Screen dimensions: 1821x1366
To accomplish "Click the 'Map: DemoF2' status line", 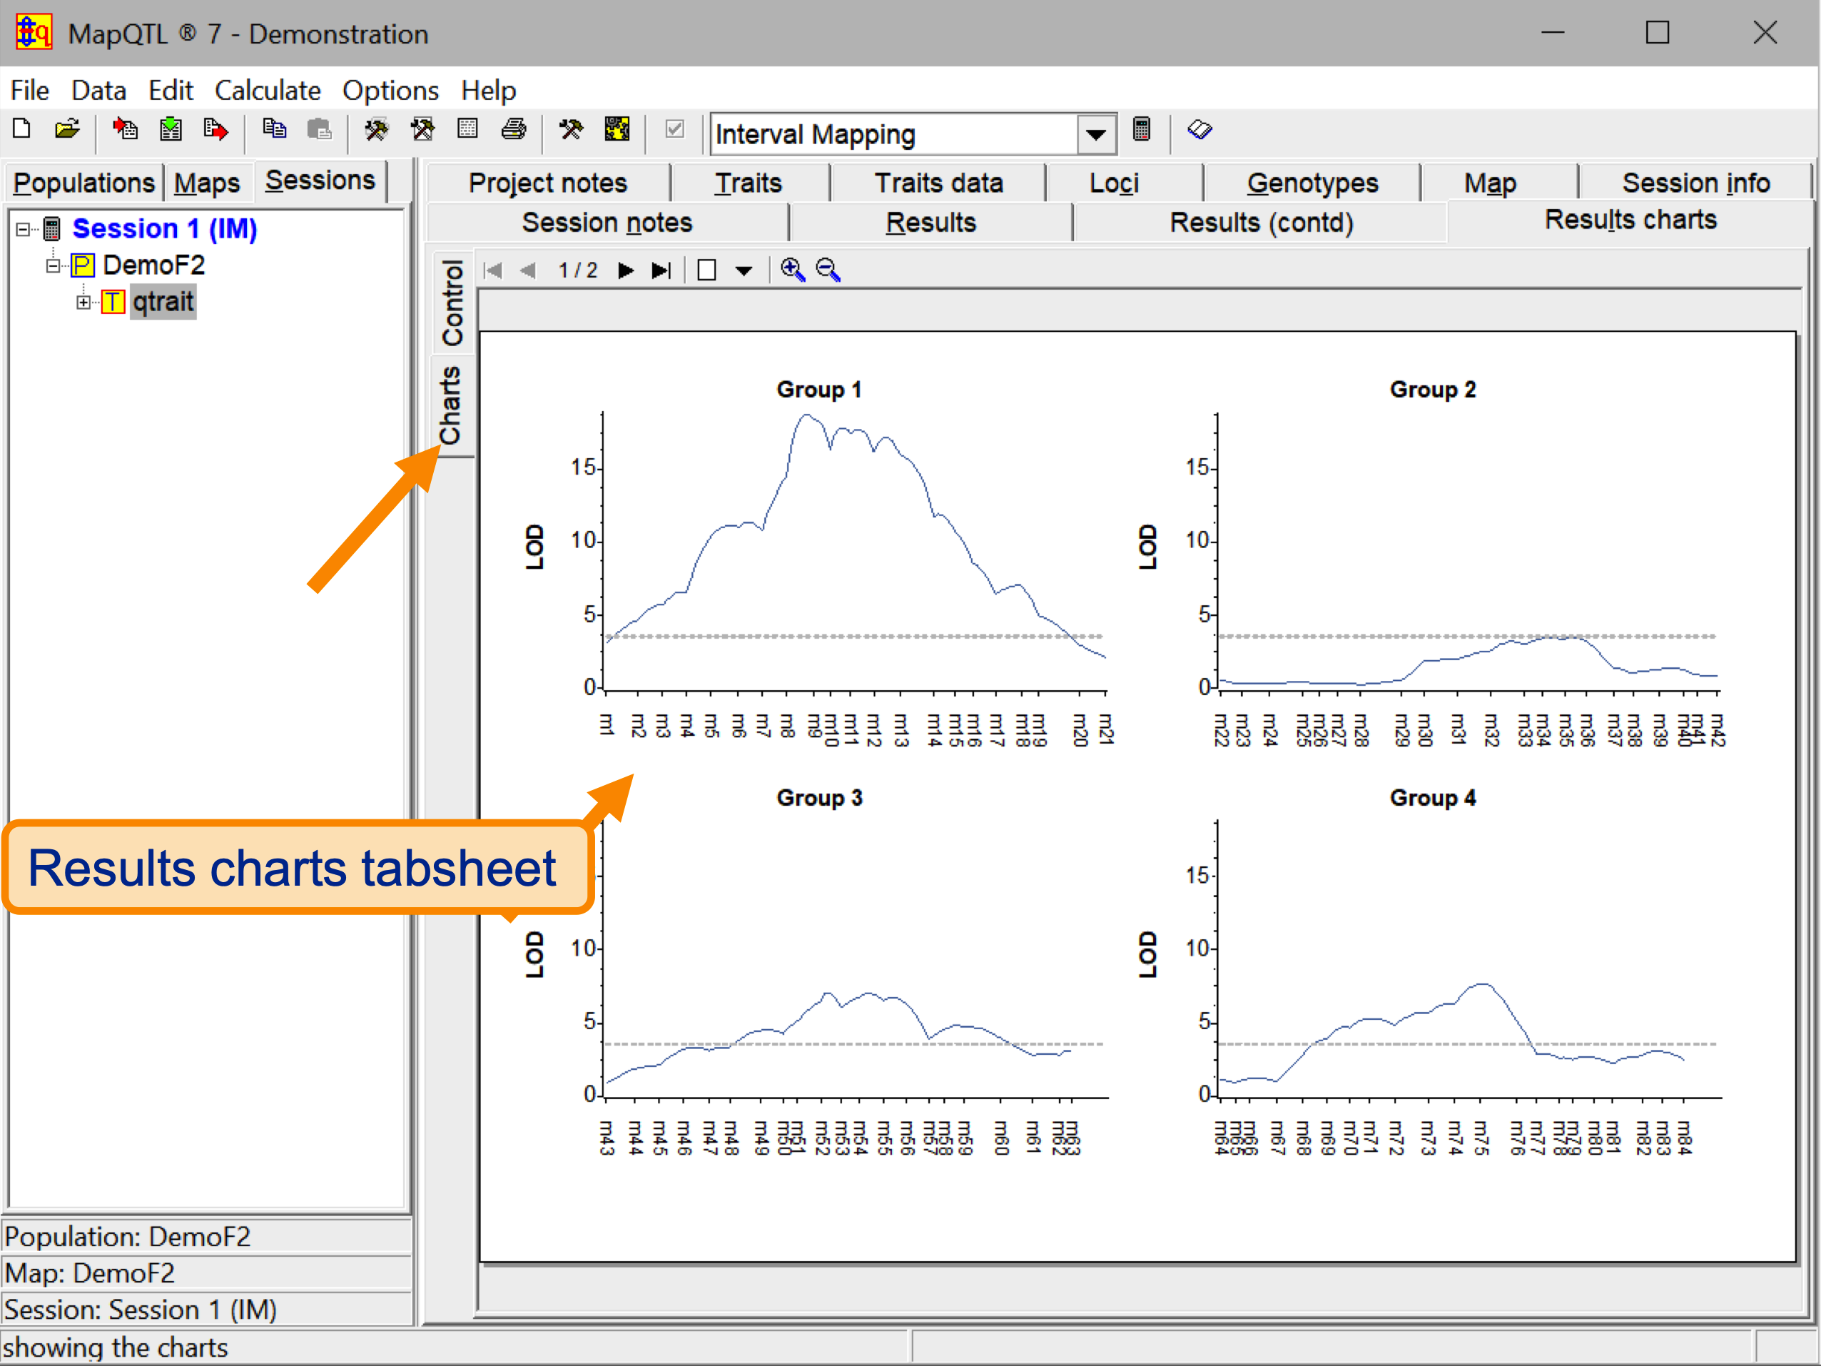I will click(x=207, y=1273).
